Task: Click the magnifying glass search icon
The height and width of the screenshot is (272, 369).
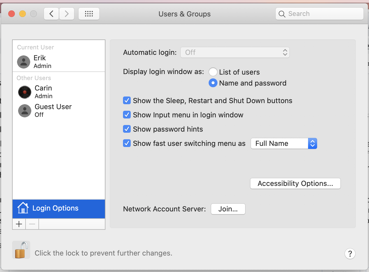Action: pos(282,14)
